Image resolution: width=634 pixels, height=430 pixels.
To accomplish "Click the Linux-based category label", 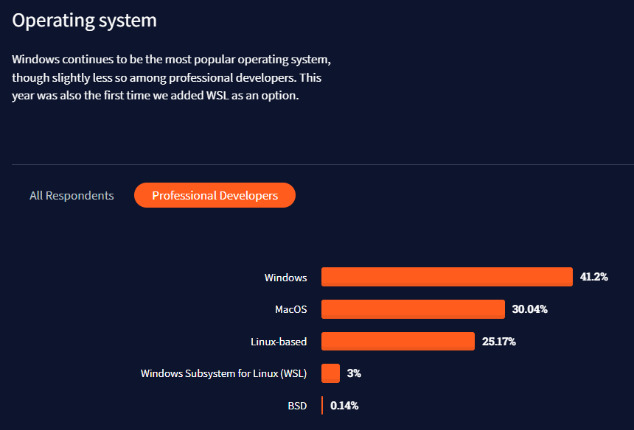I will click(279, 342).
